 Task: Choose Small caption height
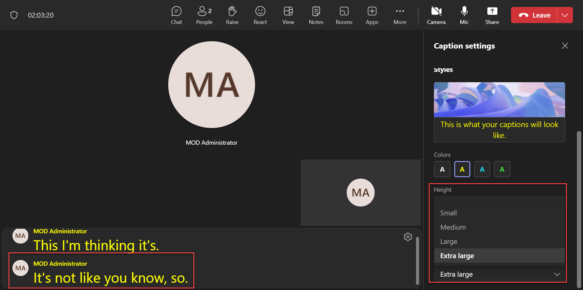448,213
